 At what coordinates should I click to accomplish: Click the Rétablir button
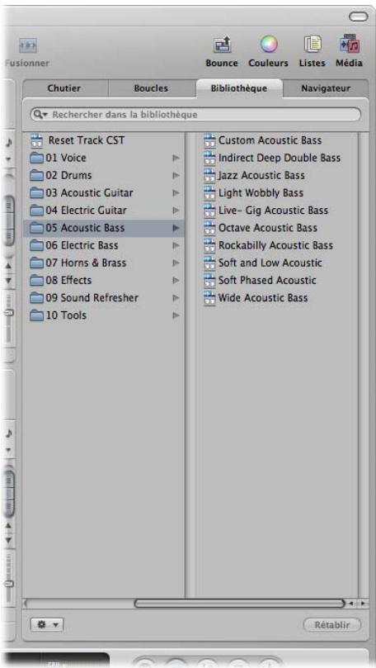(x=331, y=625)
